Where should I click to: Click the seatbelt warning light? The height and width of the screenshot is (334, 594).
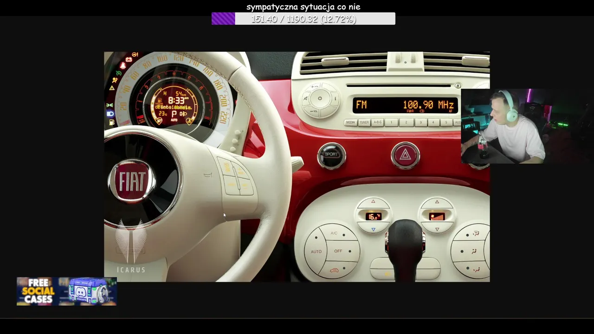(x=123, y=65)
